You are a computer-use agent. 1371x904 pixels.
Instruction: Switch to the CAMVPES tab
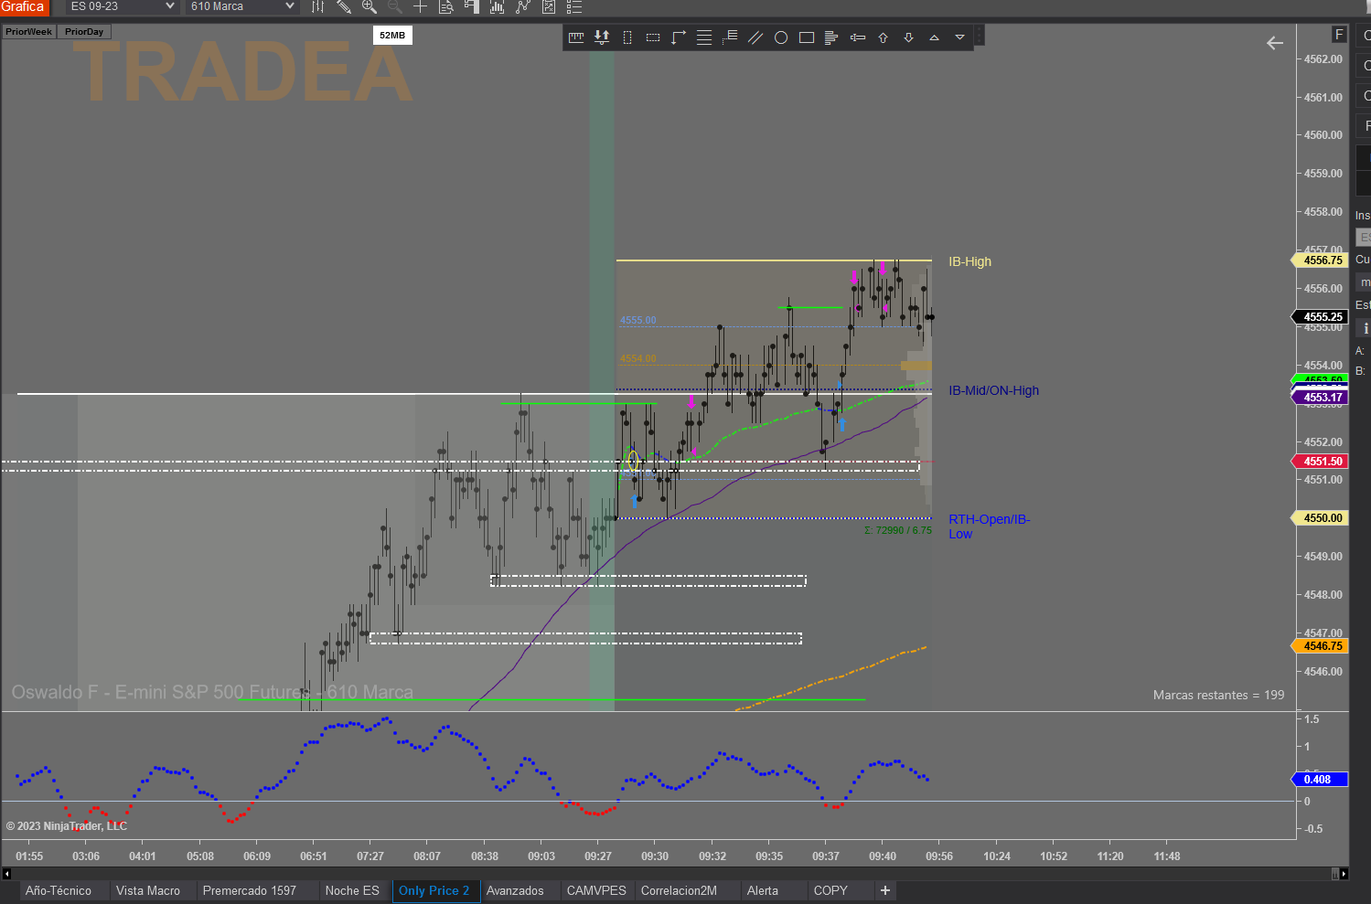point(596,890)
